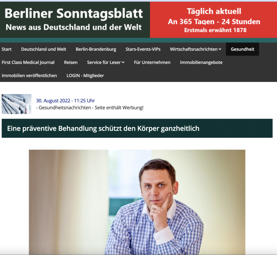Image resolution: width=277 pixels, height=255 pixels.
Task: Open the Berlin-Brandenburg section
Action: (96, 49)
